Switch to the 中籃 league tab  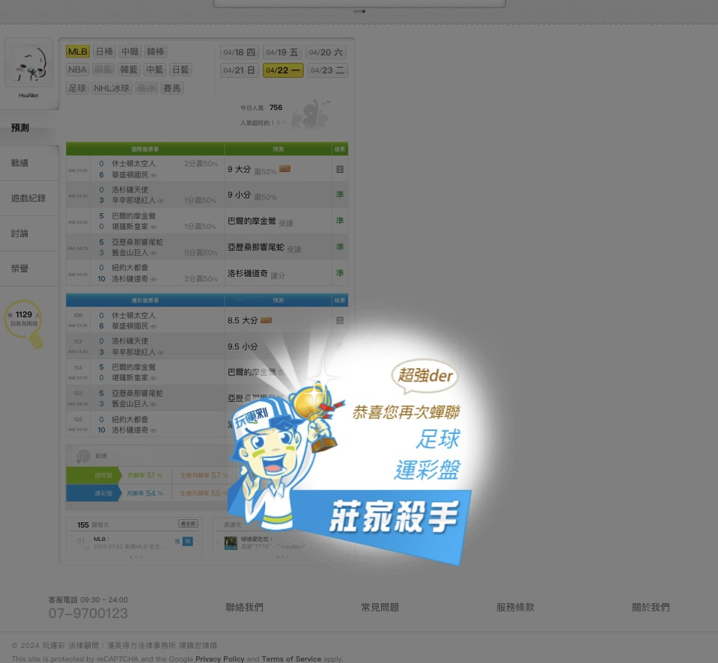click(154, 70)
